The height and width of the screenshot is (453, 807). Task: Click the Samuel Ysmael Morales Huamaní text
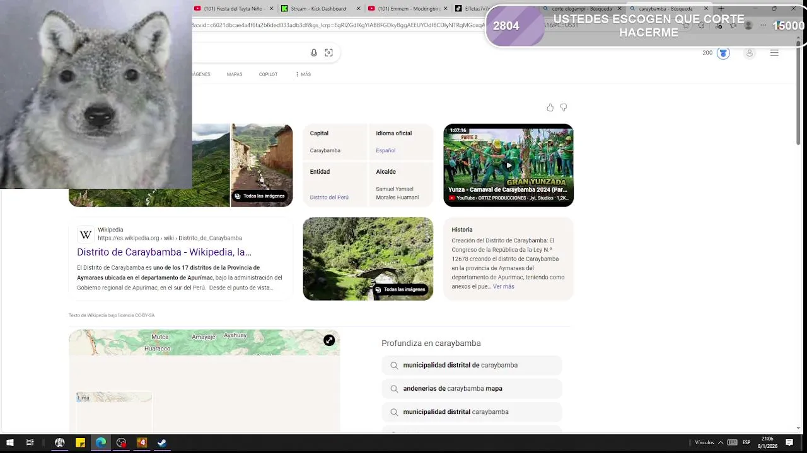click(x=397, y=193)
